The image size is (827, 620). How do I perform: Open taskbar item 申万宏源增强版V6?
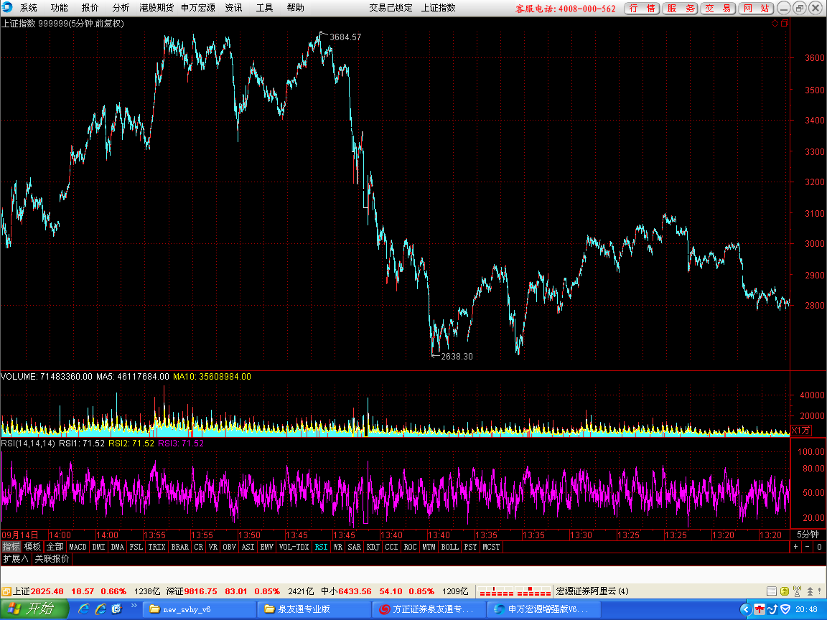click(x=543, y=609)
